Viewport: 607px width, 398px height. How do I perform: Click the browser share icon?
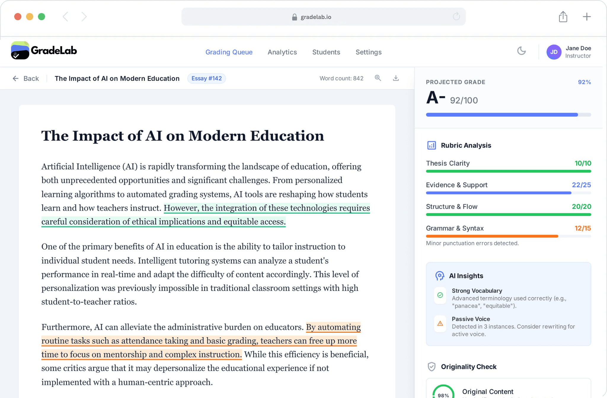pyautogui.click(x=563, y=17)
